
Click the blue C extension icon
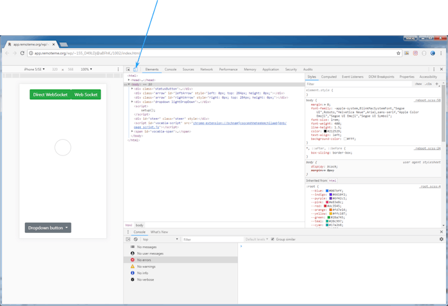click(x=433, y=53)
